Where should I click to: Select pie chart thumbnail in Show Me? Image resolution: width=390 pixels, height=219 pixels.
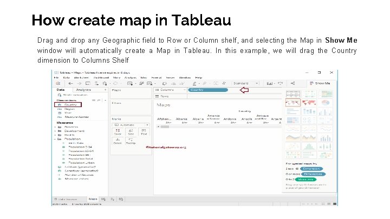pos(326,103)
